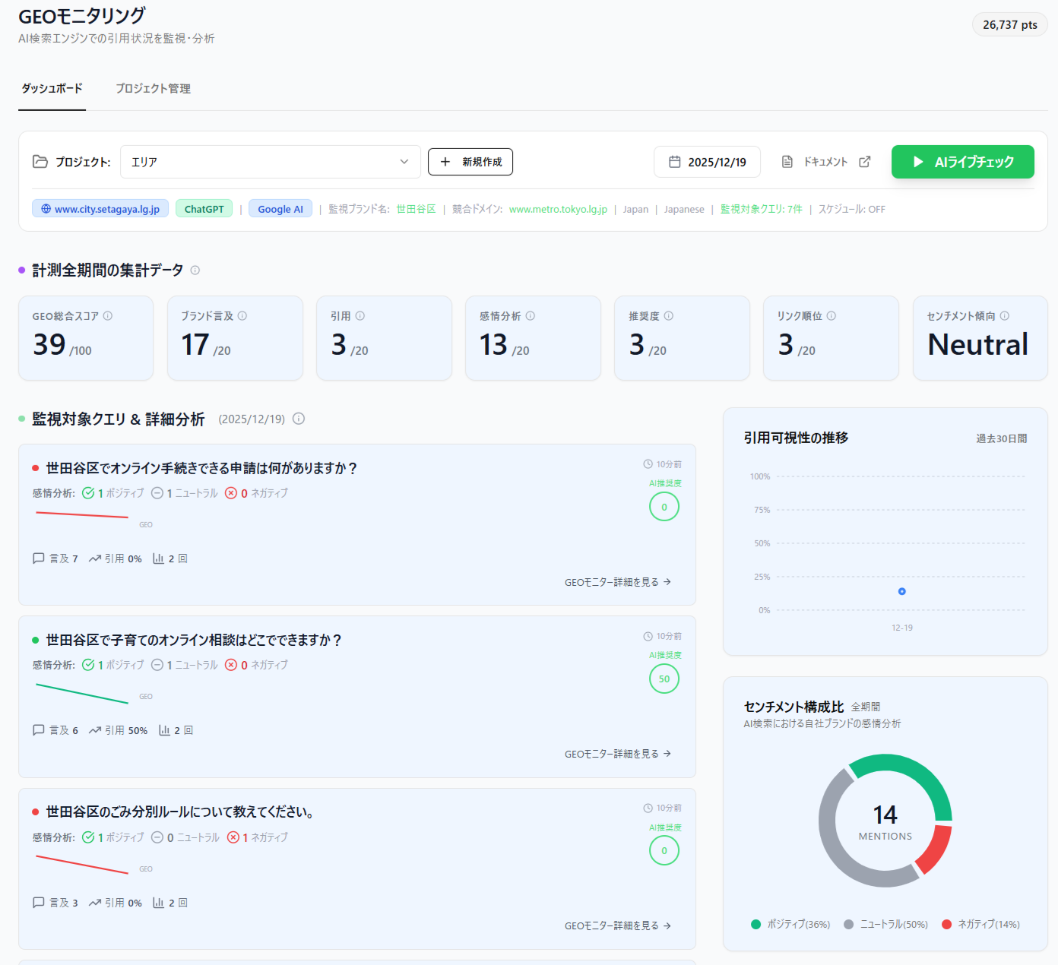The image size is (1058, 965).
Task: Click the ブランド言及 value 17
Action: pyautogui.click(x=195, y=345)
